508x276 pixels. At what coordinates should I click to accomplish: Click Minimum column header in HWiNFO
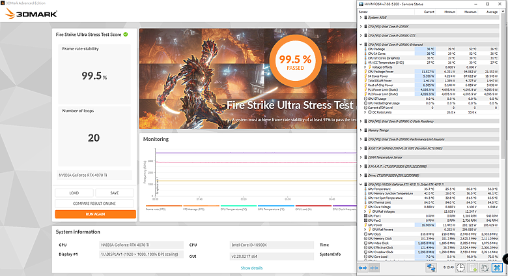pyautogui.click(x=446, y=12)
